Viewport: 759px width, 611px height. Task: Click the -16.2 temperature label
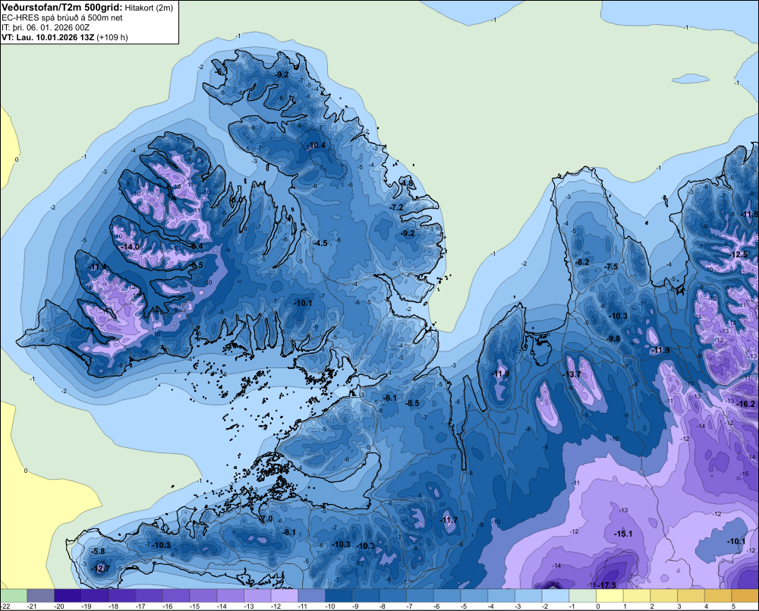[x=745, y=404]
